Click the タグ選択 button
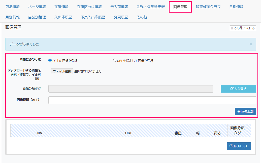This screenshot has width=261, height=163. [238, 89]
